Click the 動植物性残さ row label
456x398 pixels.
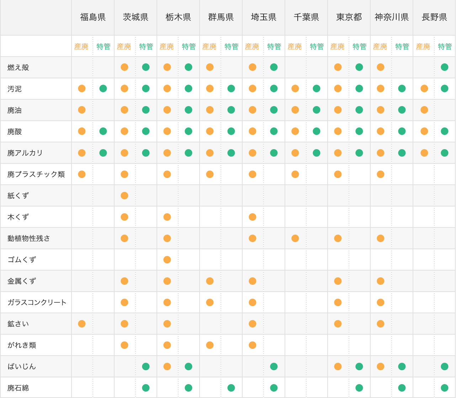(x=29, y=238)
